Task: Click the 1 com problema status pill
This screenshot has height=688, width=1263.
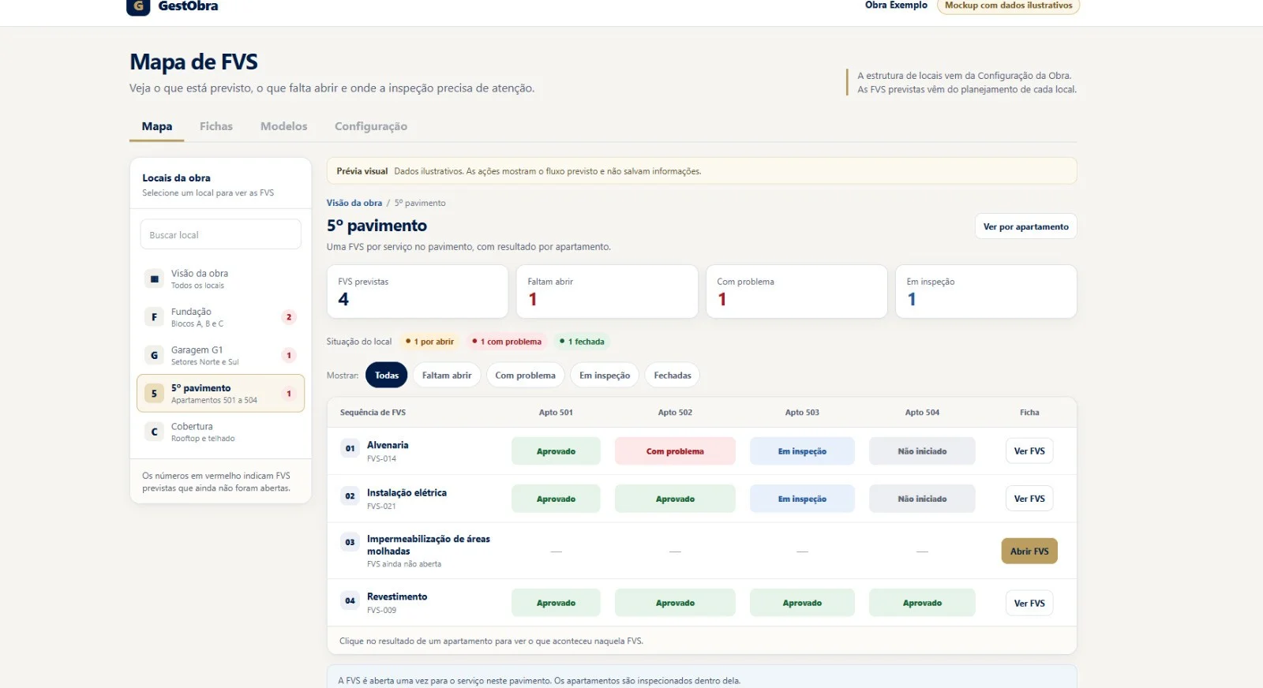Action: click(506, 342)
